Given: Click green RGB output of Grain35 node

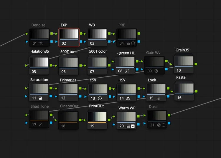Looking at the screenshot, I should coord(196,64).
